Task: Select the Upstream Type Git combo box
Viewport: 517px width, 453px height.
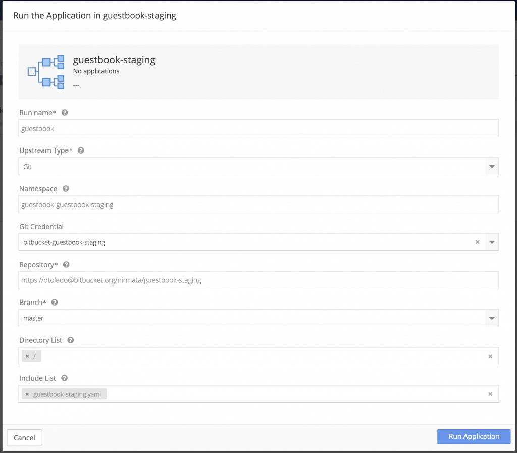Action: click(258, 167)
